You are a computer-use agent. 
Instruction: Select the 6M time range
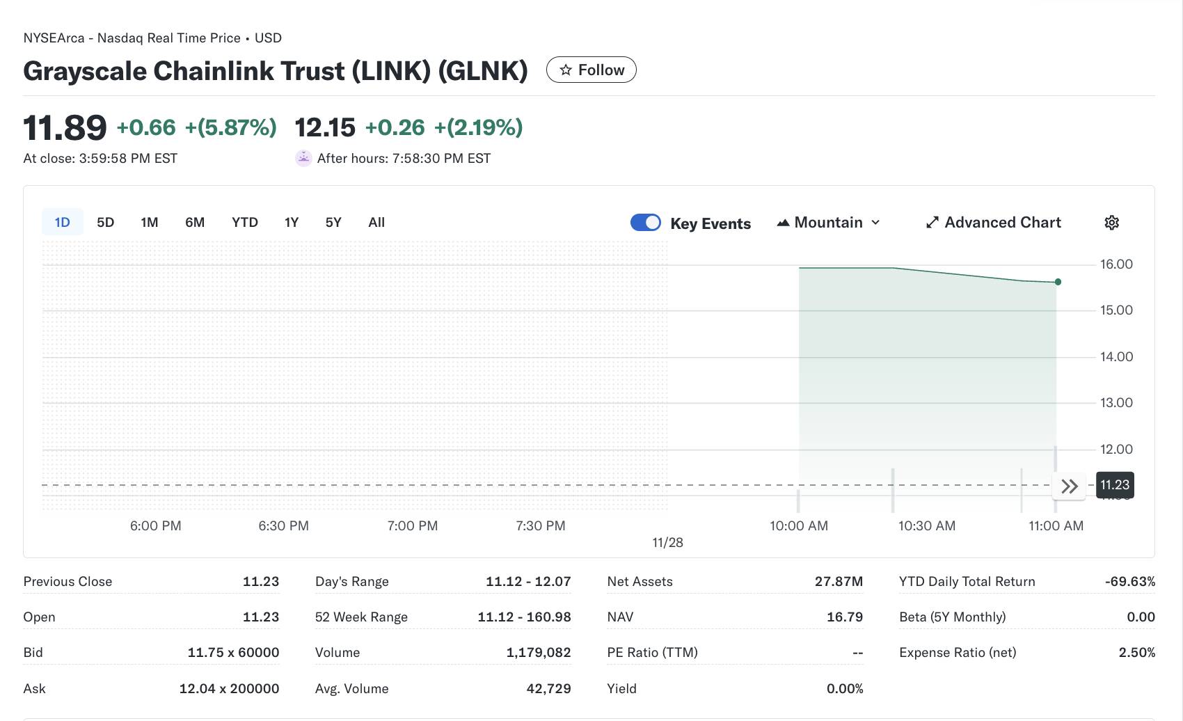pyautogui.click(x=195, y=222)
